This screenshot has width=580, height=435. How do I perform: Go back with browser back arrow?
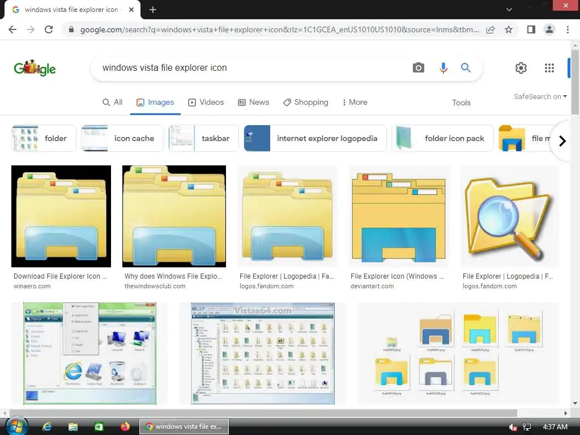(12, 29)
